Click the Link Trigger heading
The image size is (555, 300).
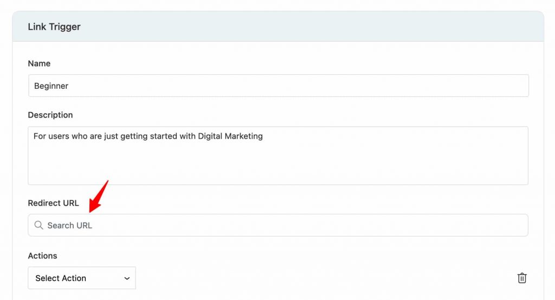54,27
